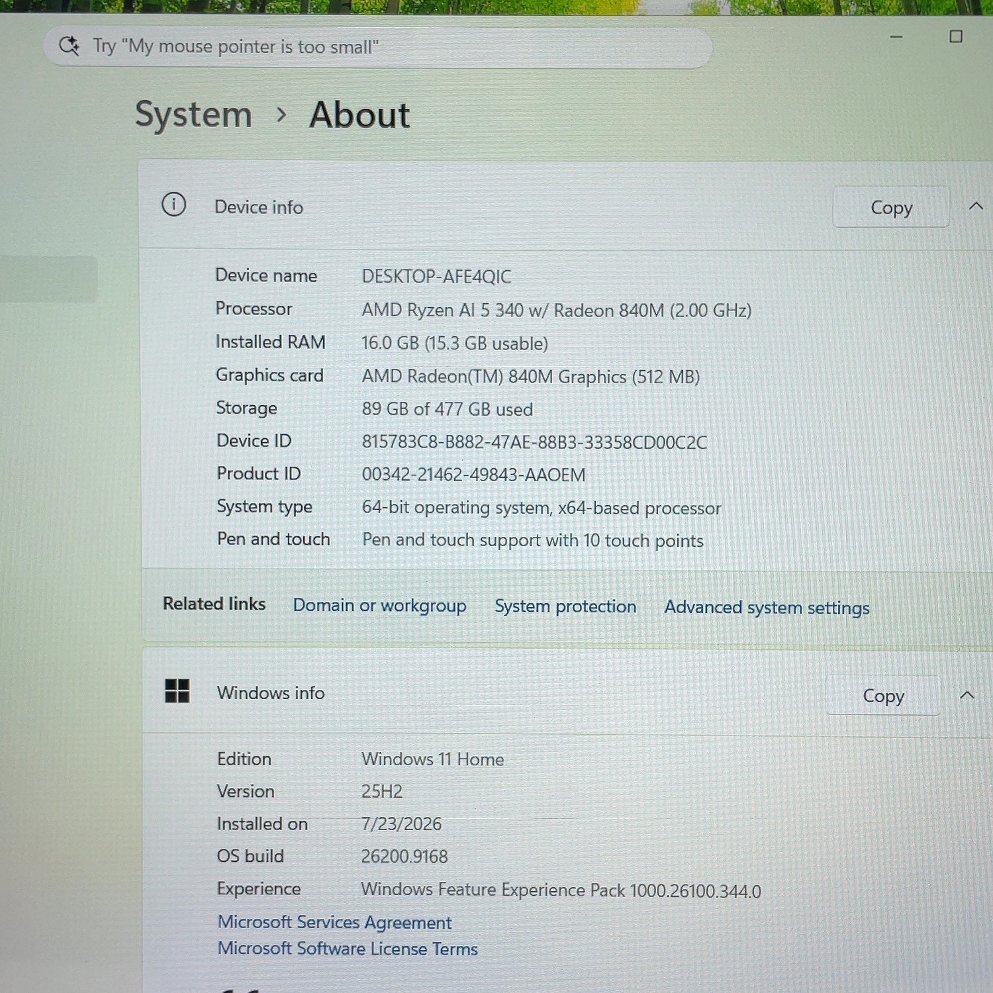Click the About page heading
Screen dimensions: 993x993
tap(359, 115)
